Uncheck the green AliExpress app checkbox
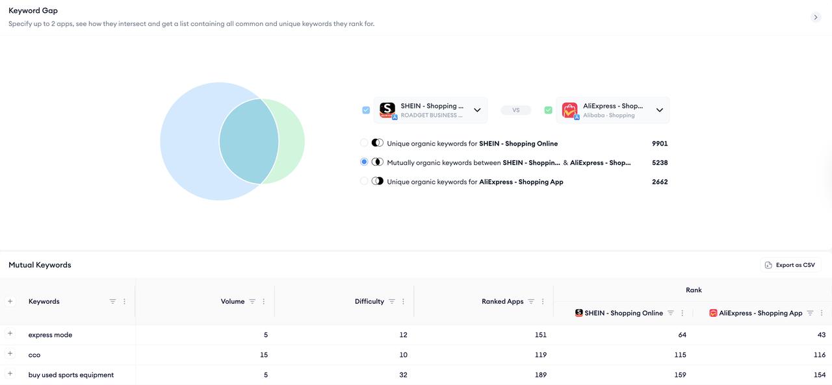This screenshot has width=832, height=385. (548, 110)
